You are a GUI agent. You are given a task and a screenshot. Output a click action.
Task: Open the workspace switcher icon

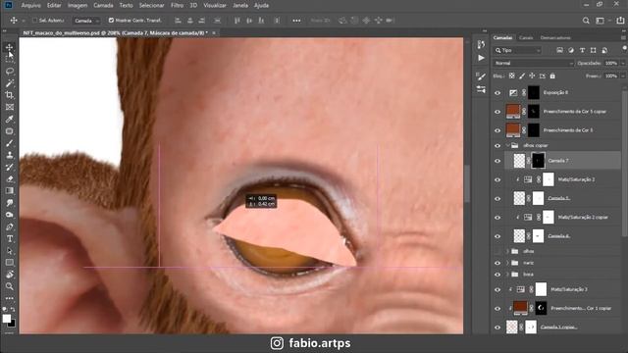tap(600, 21)
